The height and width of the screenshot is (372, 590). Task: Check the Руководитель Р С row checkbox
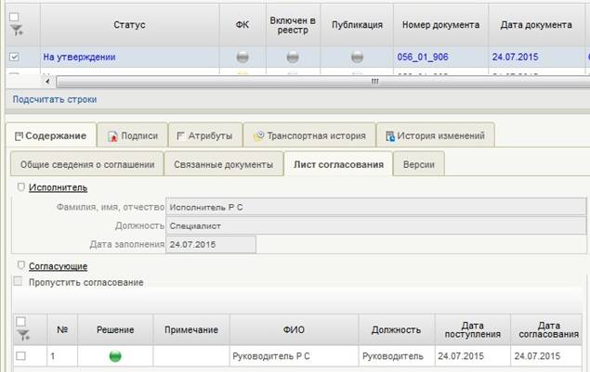(21, 356)
